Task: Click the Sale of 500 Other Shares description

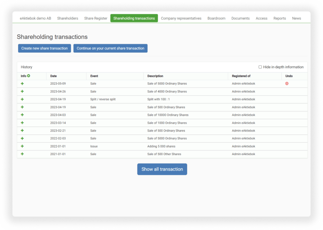Action: click(x=164, y=154)
